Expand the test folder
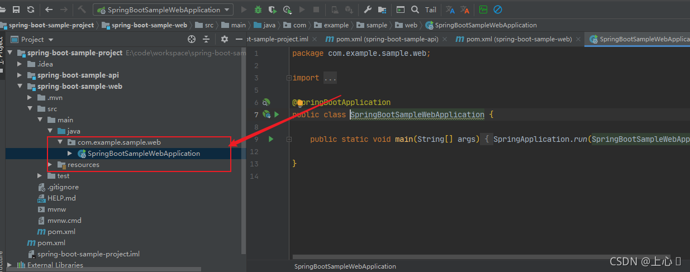690x272 pixels. 41,176
